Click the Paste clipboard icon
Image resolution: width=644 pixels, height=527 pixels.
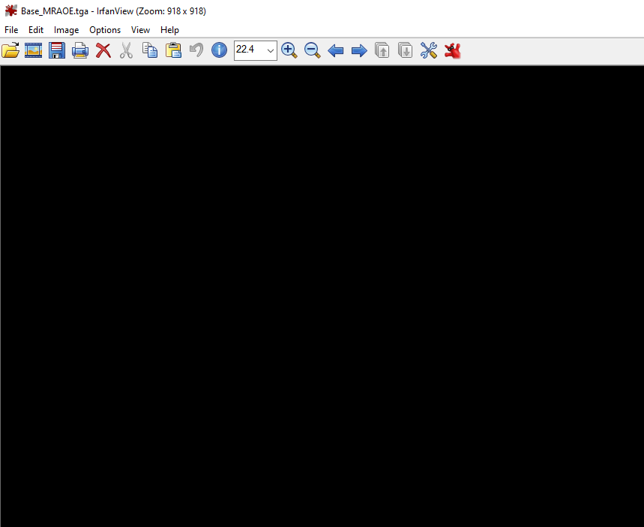(x=173, y=50)
